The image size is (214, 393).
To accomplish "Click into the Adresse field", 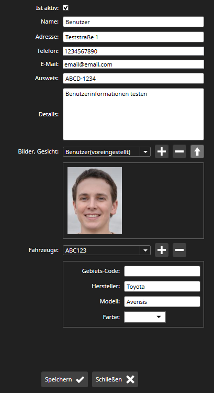I will coord(133,37).
